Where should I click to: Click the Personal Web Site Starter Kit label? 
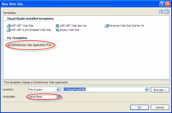(127, 26)
